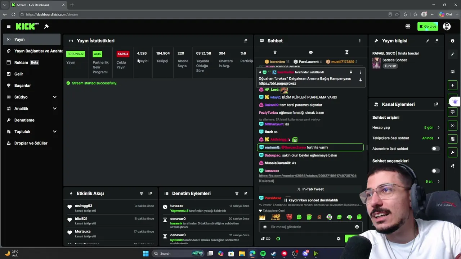Screen dimensions: 461x259
Task: Click username tunazxc in Denetim Eylemleri
Action: 177,206
